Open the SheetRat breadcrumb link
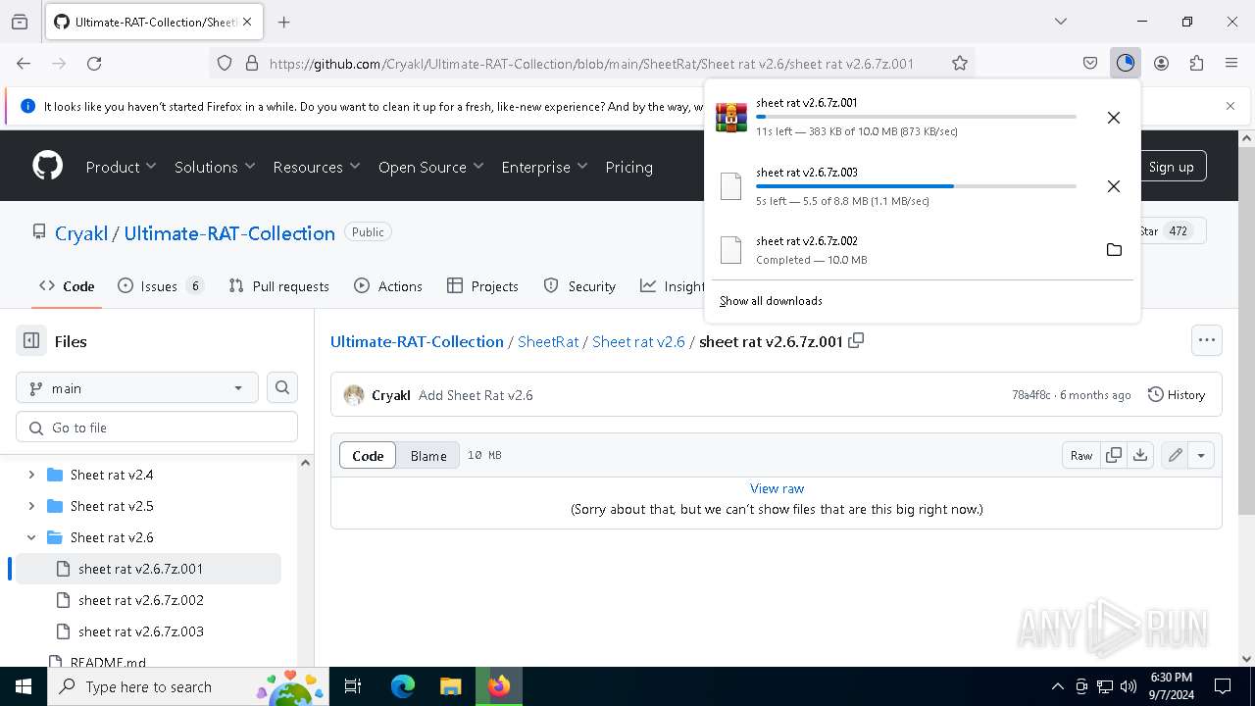The width and height of the screenshot is (1255, 706). coord(548,341)
